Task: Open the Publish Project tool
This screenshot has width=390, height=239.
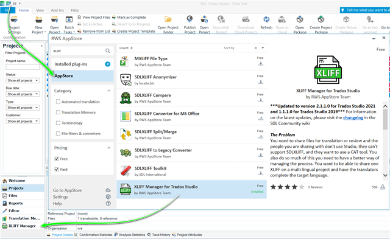Action: pyautogui.click(x=190, y=19)
